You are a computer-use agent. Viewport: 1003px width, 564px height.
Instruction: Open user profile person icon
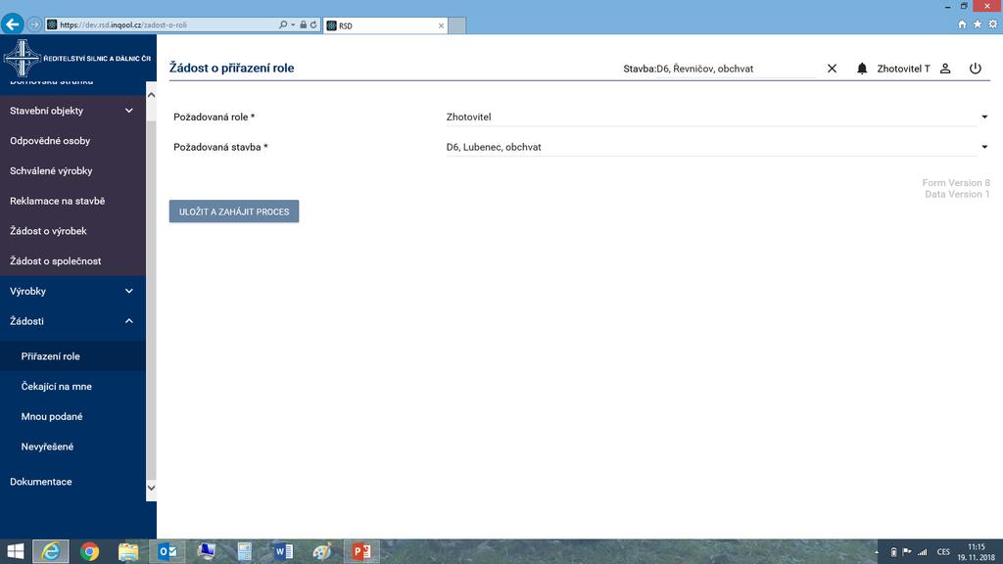coord(945,69)
